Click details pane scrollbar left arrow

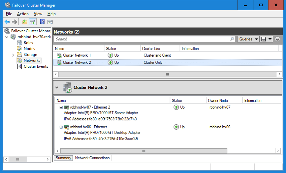(x=57, y=151)
